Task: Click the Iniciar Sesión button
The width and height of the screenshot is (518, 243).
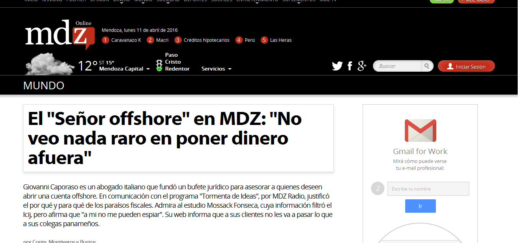Action: point(466,66)
